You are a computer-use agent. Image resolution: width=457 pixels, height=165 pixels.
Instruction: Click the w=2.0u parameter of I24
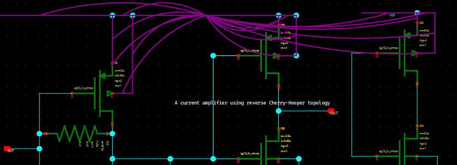point(424,133)
